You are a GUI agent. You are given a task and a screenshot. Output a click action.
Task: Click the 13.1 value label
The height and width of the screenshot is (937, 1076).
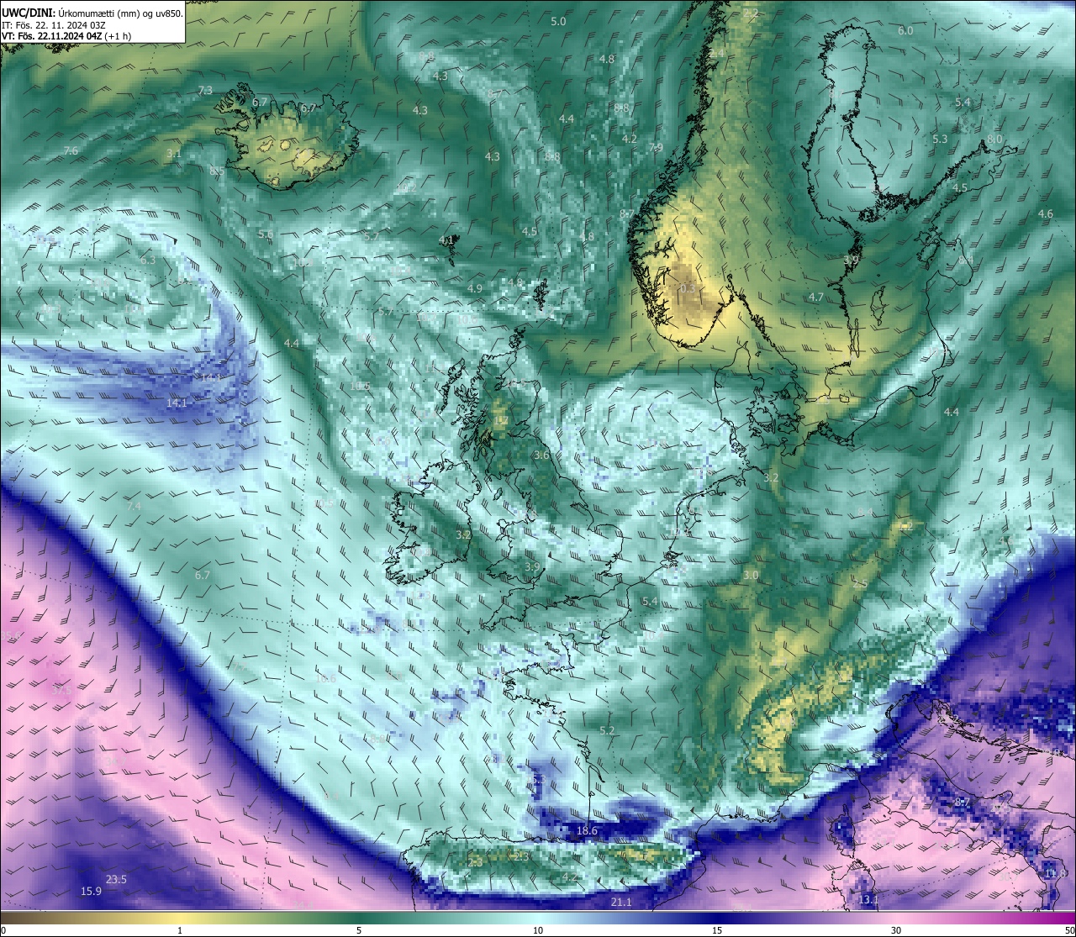[x=868, y=900]
